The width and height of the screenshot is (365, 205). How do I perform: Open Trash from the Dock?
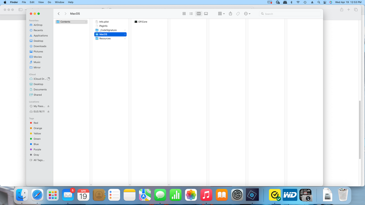coord(343,195)
